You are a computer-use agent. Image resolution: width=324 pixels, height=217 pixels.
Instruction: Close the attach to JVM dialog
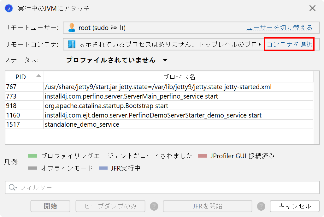tap(312, 8)
